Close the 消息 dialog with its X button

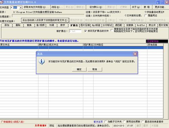(x=135, y=54)
